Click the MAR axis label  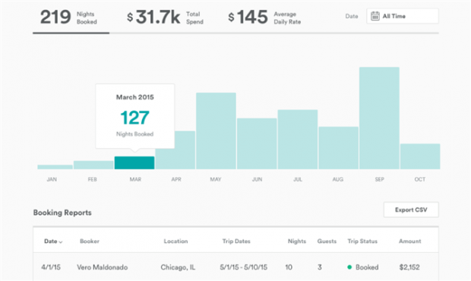[135, 179]
